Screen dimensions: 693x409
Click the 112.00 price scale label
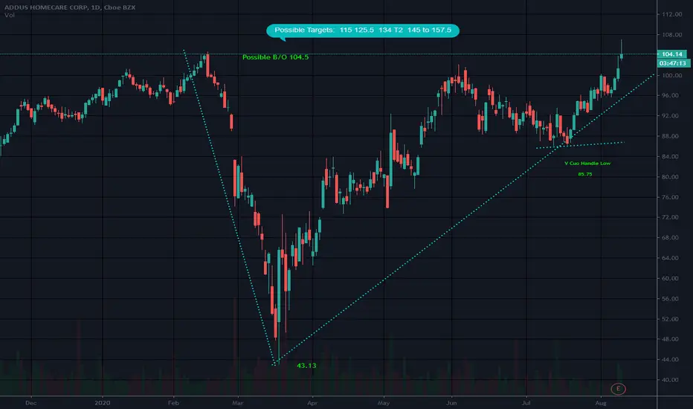(671, 14)
